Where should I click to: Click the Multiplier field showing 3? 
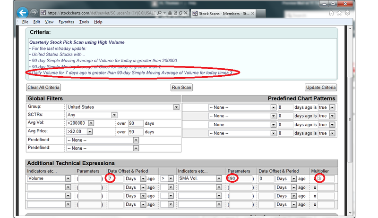tap(326, 178)
